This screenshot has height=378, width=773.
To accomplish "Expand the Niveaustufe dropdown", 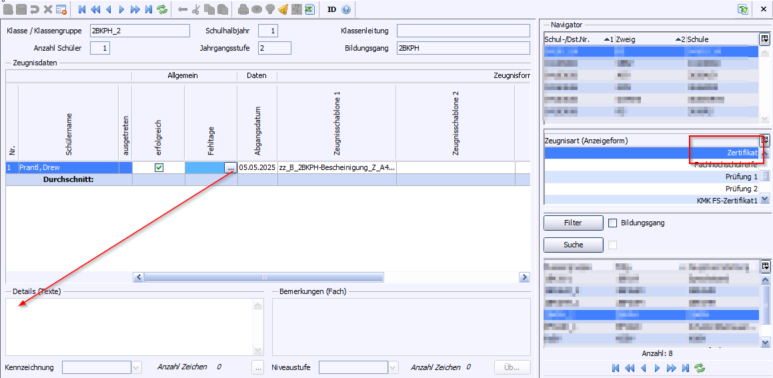I will (x=394, y=367).
